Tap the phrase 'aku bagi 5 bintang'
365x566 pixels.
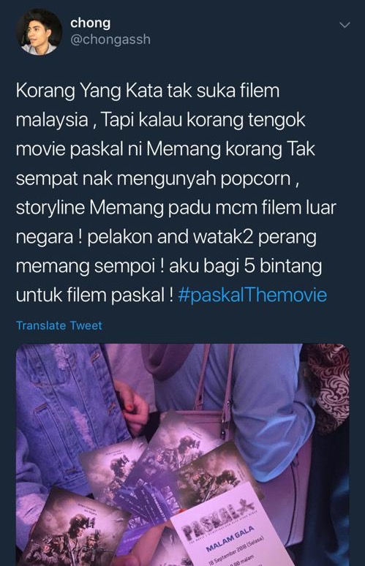245,266
